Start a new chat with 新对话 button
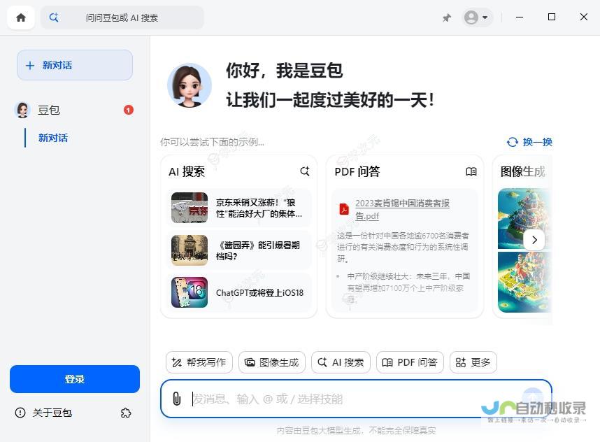 click(75, 65)
